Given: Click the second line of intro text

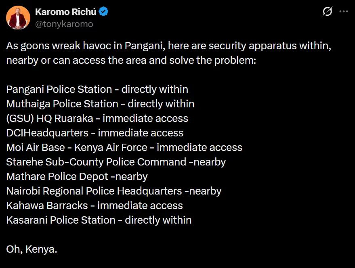Looking at the screenshot, I should click(x=131, y=61).
